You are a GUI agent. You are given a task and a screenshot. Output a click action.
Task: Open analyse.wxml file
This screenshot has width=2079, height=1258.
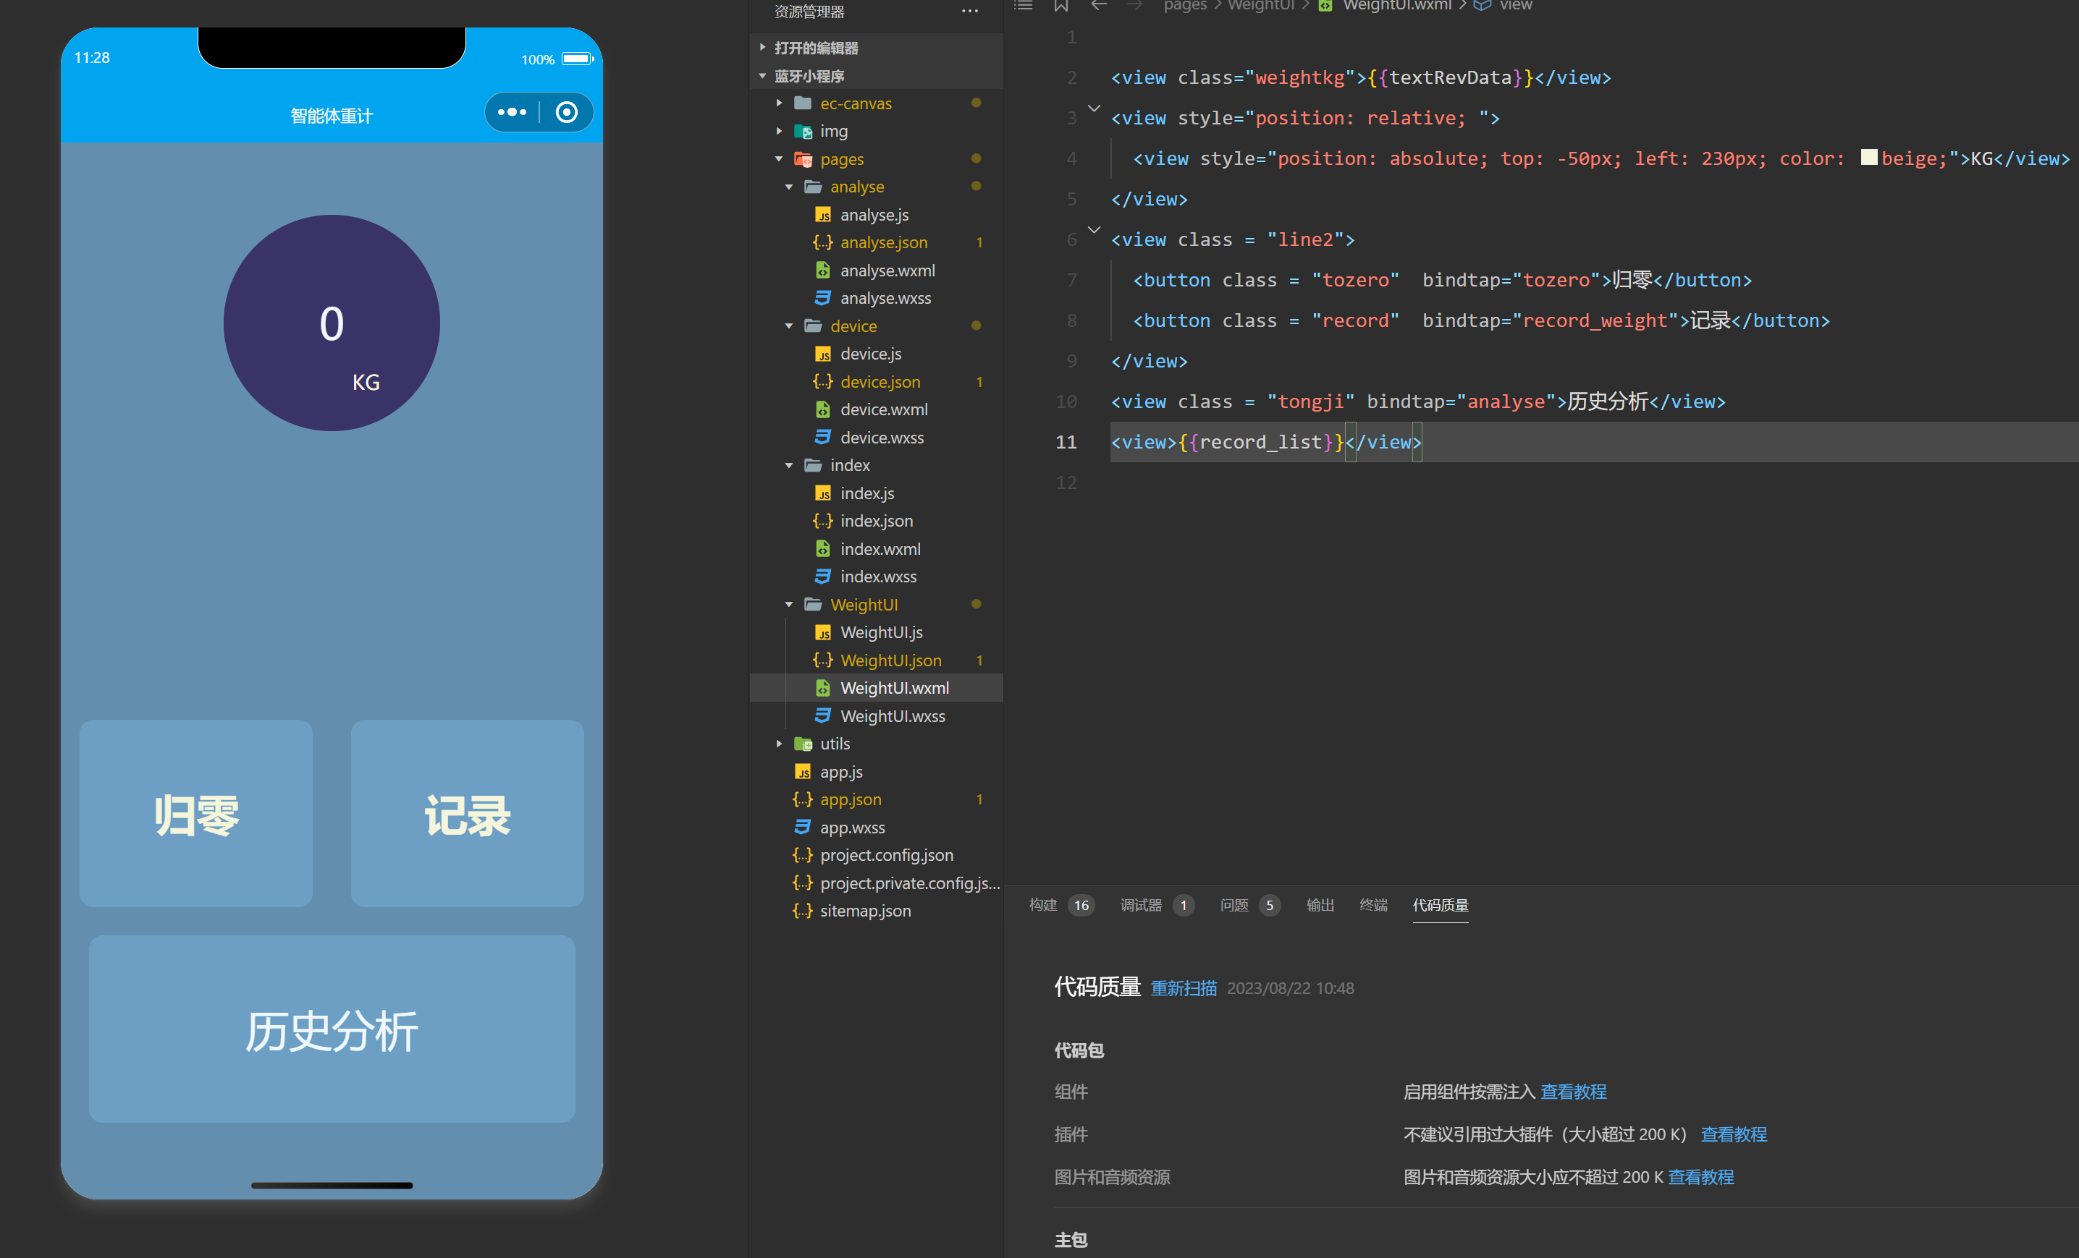[x=887, y=270]
